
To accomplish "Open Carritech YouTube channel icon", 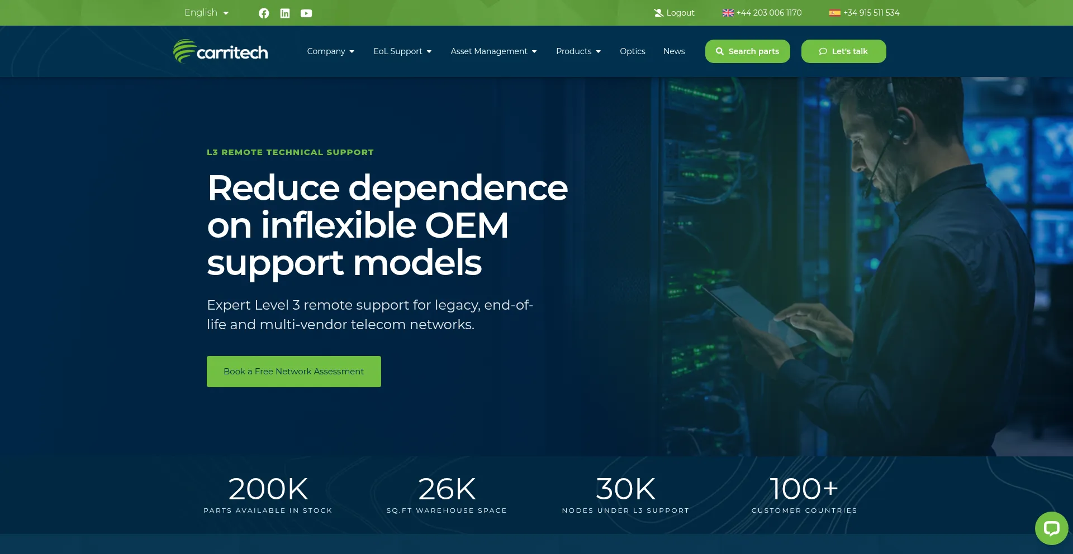I will 306,13.
